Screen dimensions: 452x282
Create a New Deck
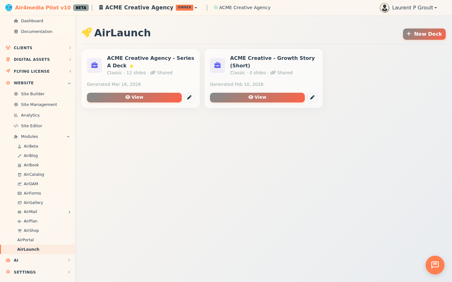(424, 34)
